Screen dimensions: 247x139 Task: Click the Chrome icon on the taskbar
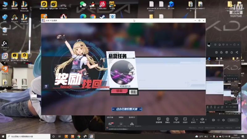[x=79, y=136]
